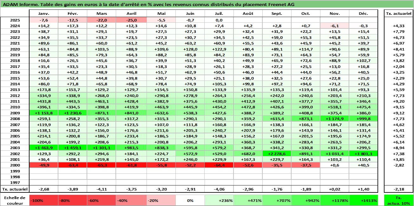The width and height of the screenshot is (414, 206).
Task: Click the Nov. actuarial rate +0,02
Action: [335, 189]
